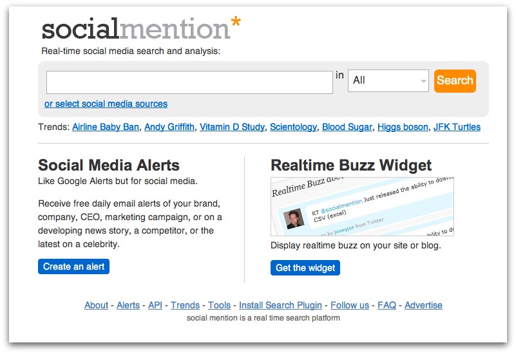Open the About footer link
The image size is (516, 354).
pos(96,305)
